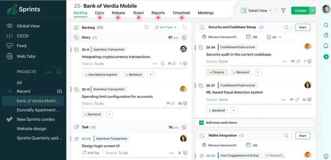Open the timer clock icon in right rail

[326, 35]
